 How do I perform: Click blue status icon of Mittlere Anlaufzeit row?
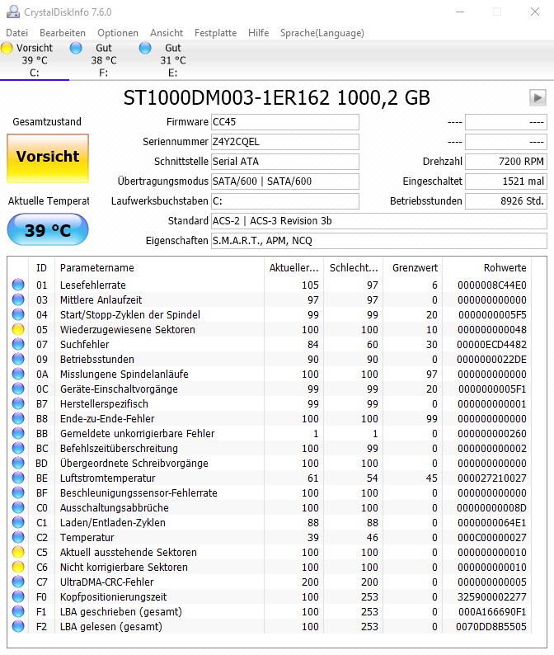coord(18,300)
